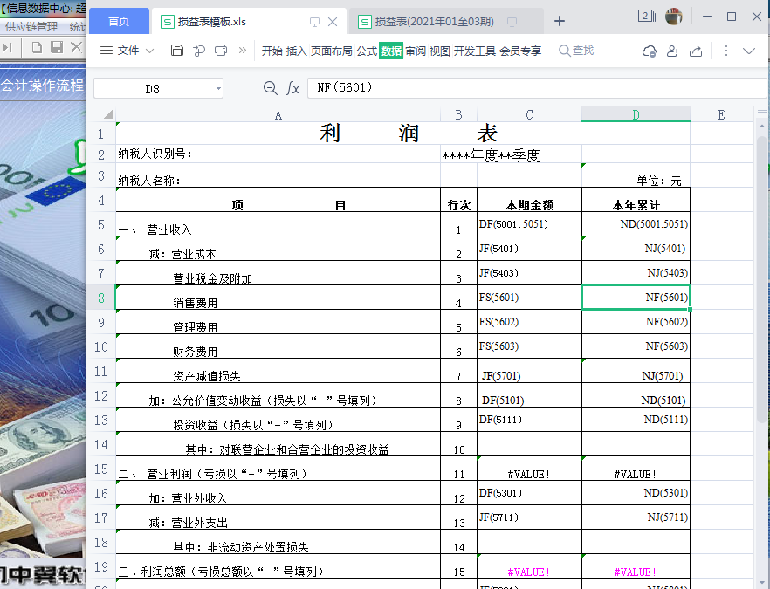
Task: Open the 开发工具 ribbon tab
Action: (x=475, y=51)
